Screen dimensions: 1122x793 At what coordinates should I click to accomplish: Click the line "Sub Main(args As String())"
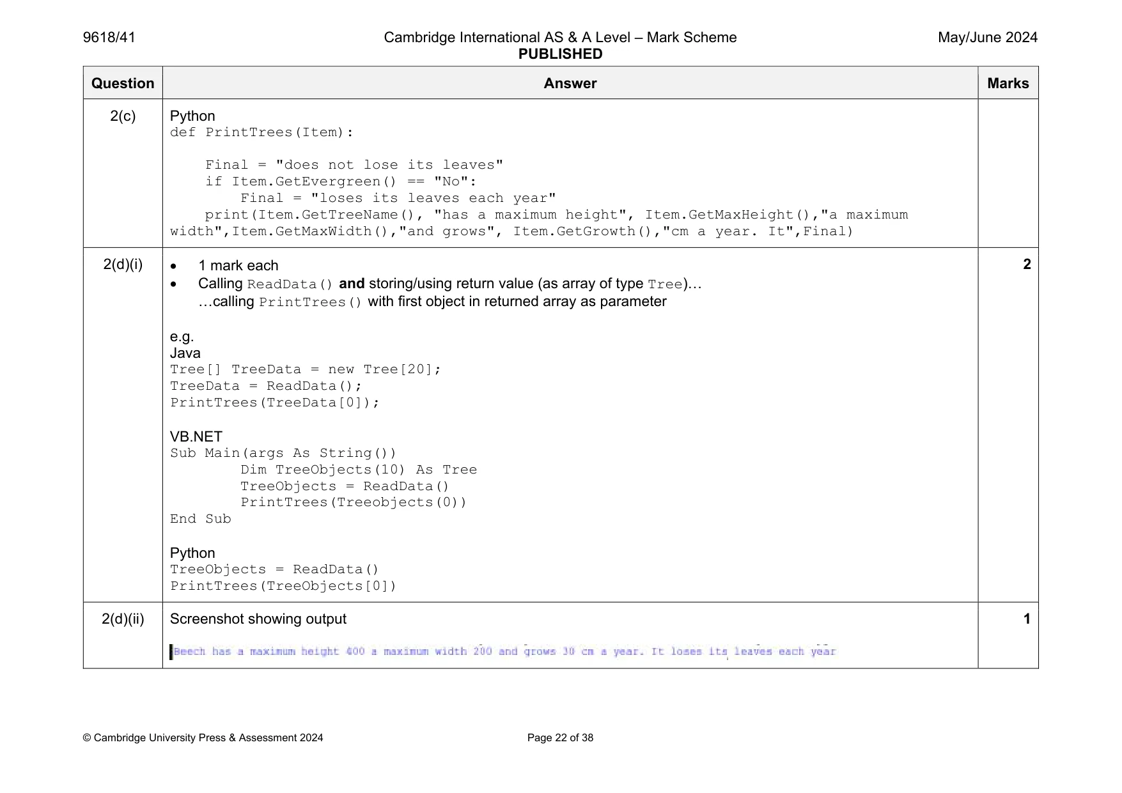283,453
